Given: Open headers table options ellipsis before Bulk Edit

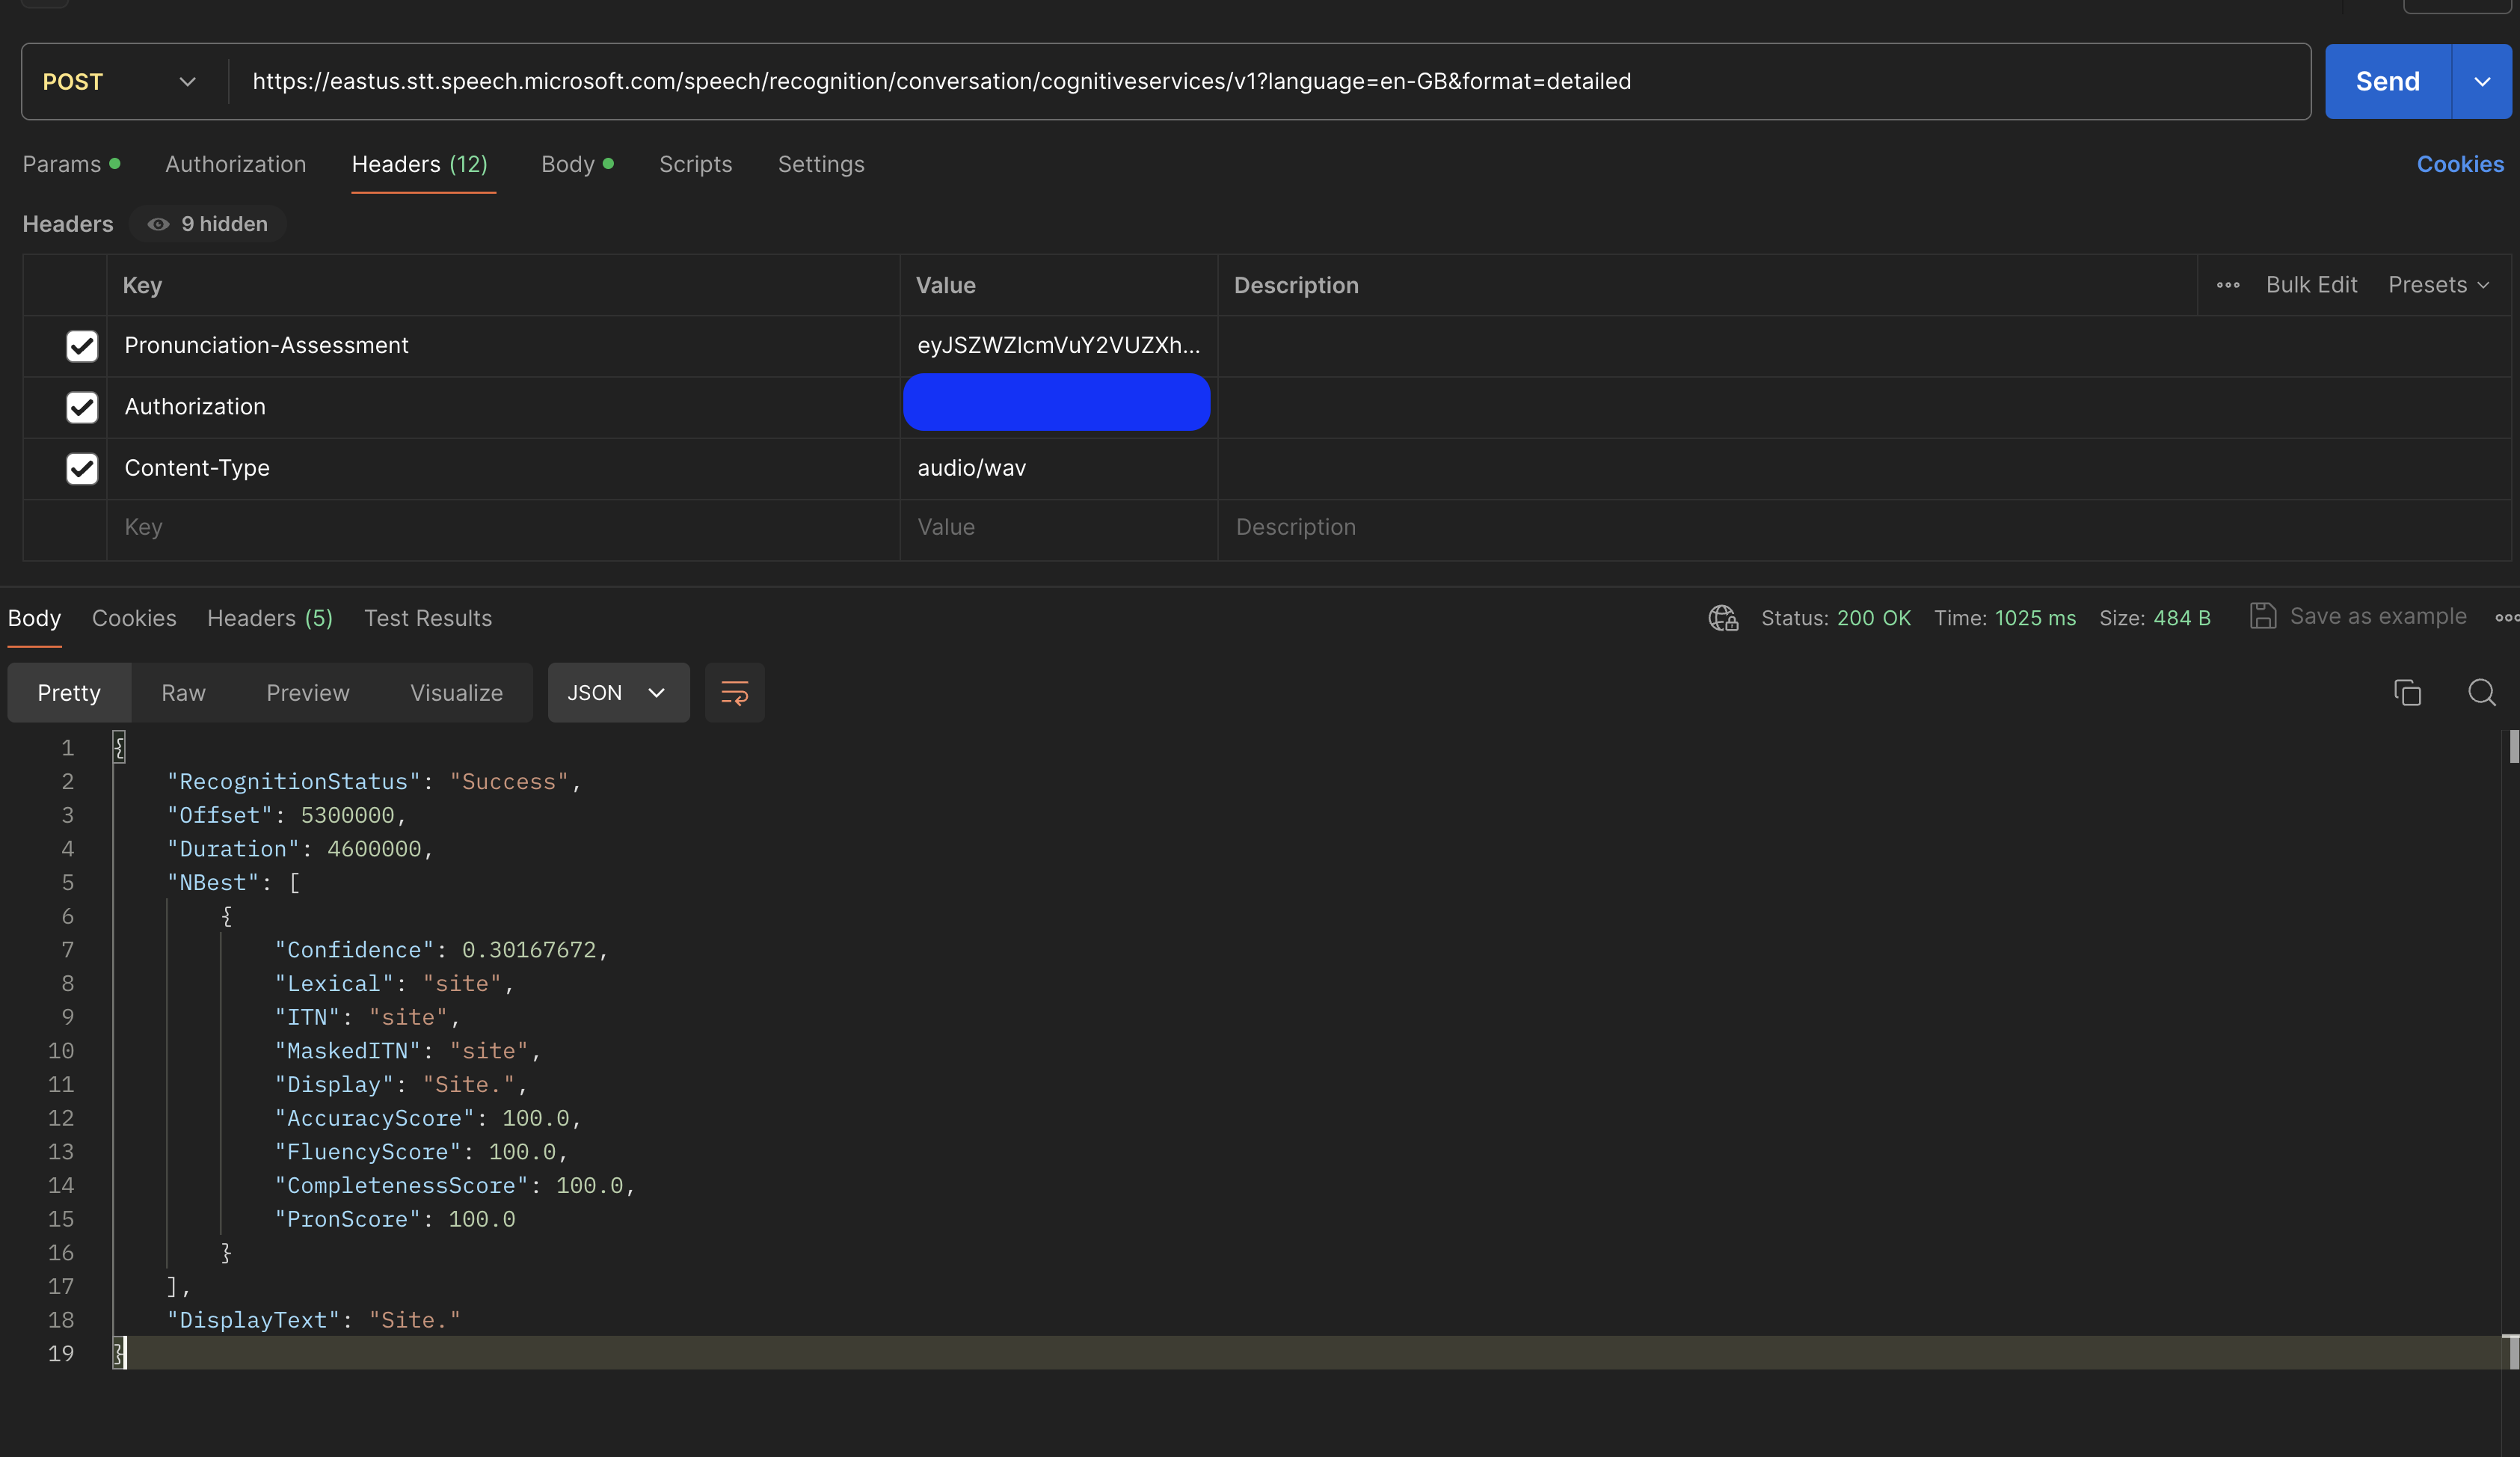Looking at the screenshot, I should [x=2228, y=285].
